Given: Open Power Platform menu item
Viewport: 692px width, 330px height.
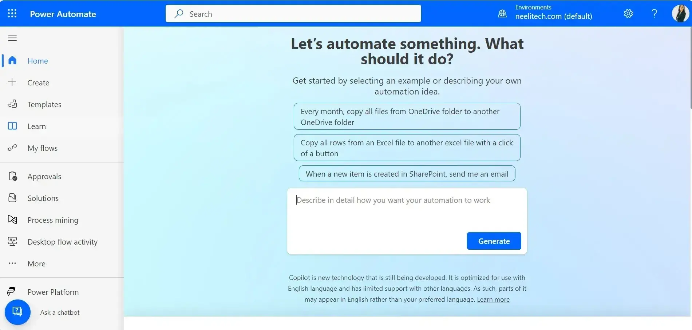Looking at the screenshot, I should (62, 292).
